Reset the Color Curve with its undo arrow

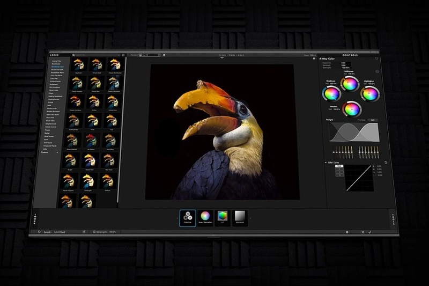[x=386, y=162]
